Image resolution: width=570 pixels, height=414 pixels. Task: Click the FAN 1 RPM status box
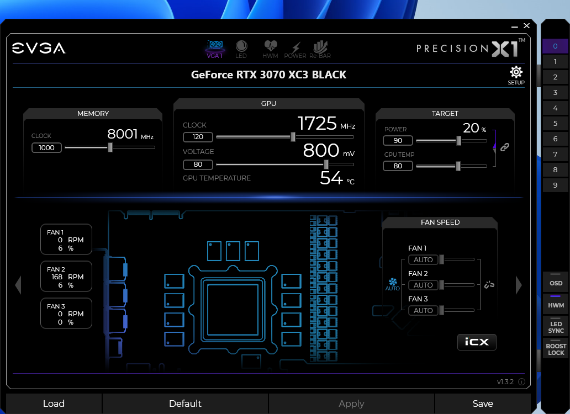coord(66,240)
